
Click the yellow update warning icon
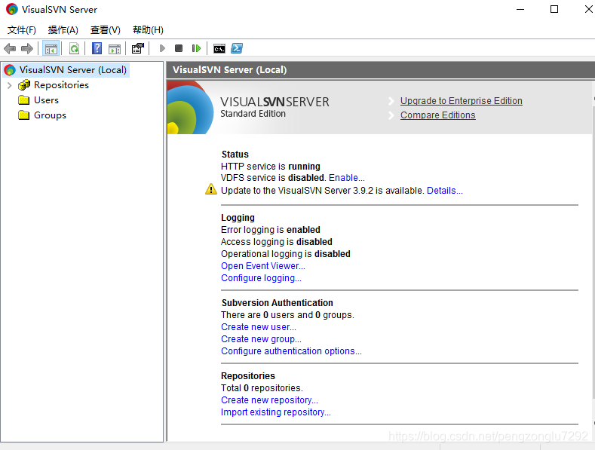[x=211, y=189]
